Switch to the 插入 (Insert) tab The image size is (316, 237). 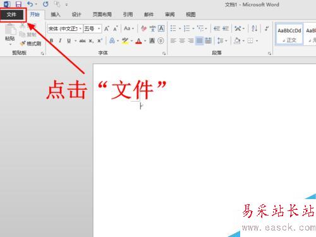coord(56,15)
